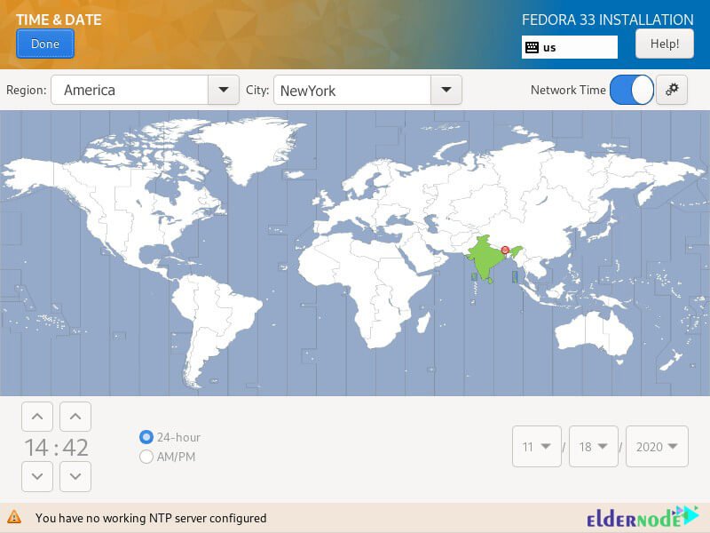Open the month 11 dropdown

537,447
